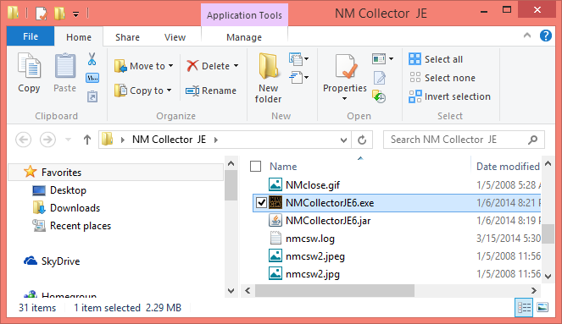Click the search magnifier icon
562x324 pixels.
[533, 140]
